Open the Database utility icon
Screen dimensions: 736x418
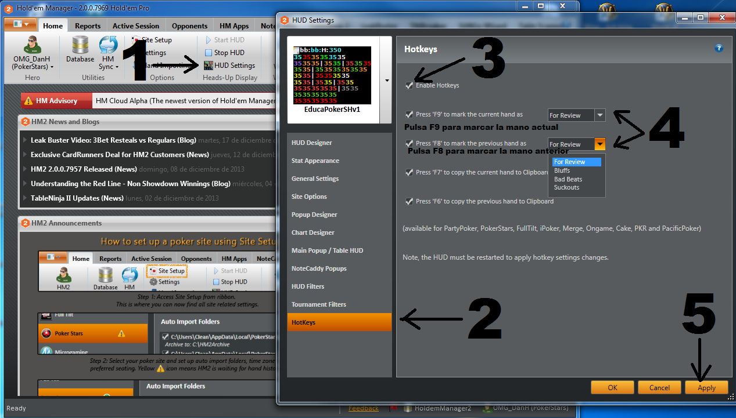click(80, 45)
